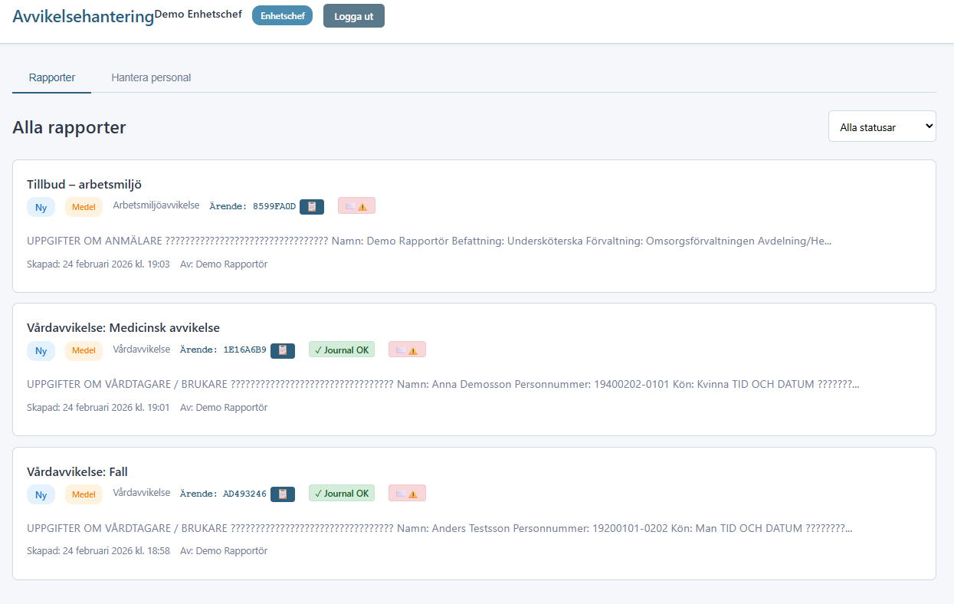This screenshot has height=604, width=954.
Task: Click Ny status badge on Medicinsk avvikelse
Action: tap(41, 351)
